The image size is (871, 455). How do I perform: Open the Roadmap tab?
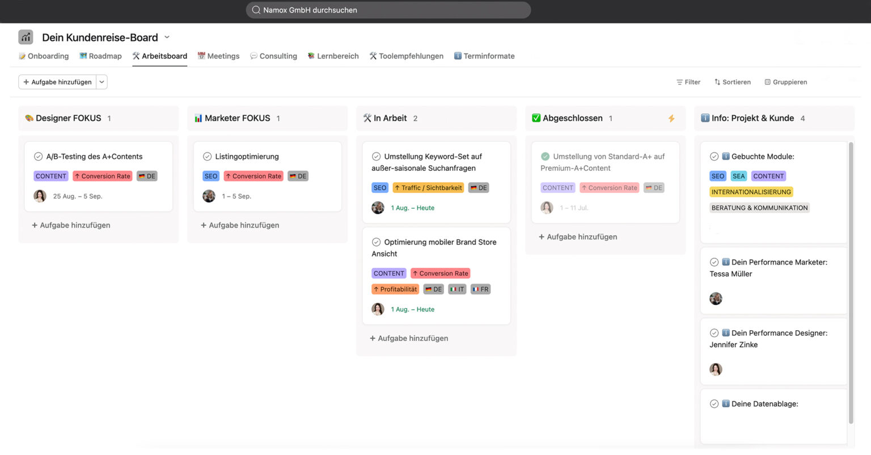(x=100, y=56)
